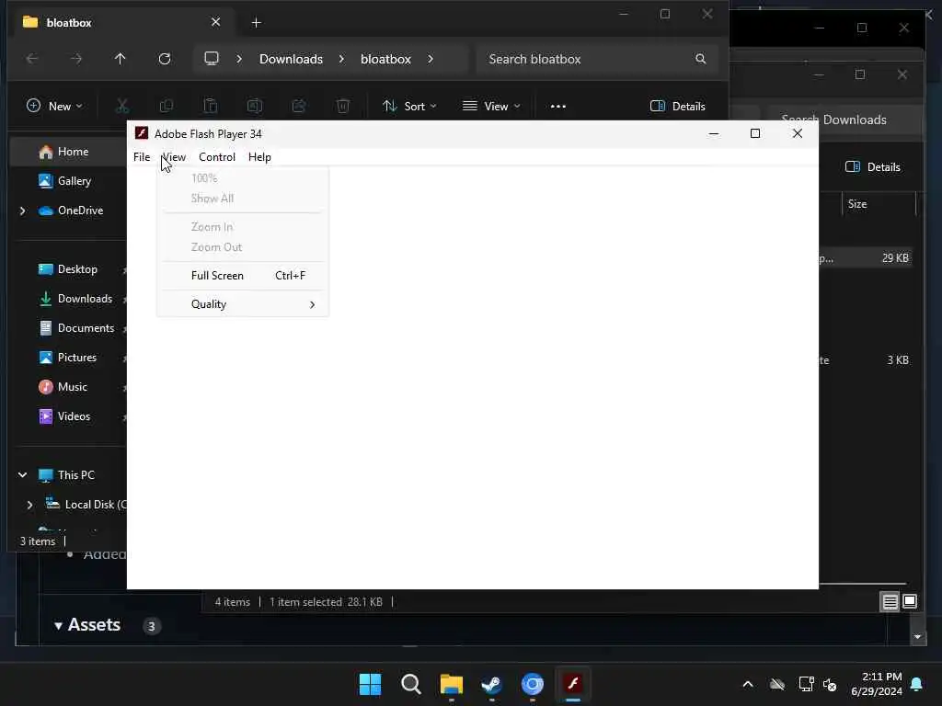Viewport: 942px width, 706px height.
Task: Select Home in navigation pane
Action: click(68, 152)
